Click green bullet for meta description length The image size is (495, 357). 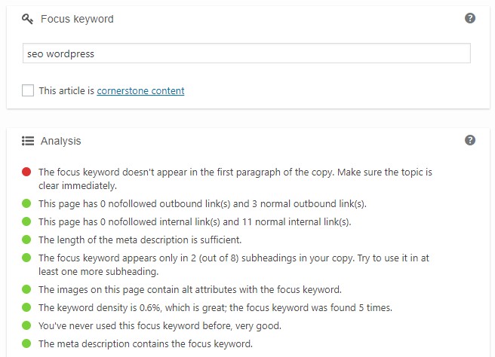[x=26, y=240]
